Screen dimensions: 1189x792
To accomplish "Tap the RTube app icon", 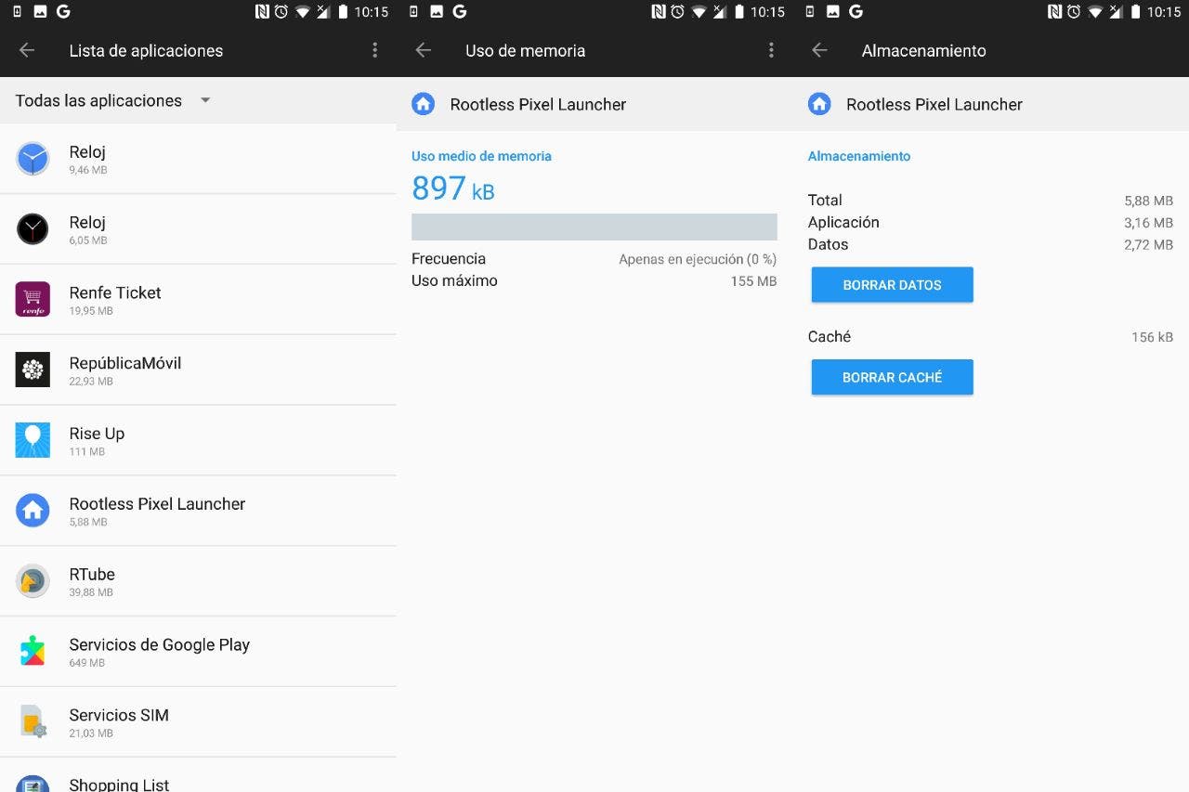I will pos(33,581).
